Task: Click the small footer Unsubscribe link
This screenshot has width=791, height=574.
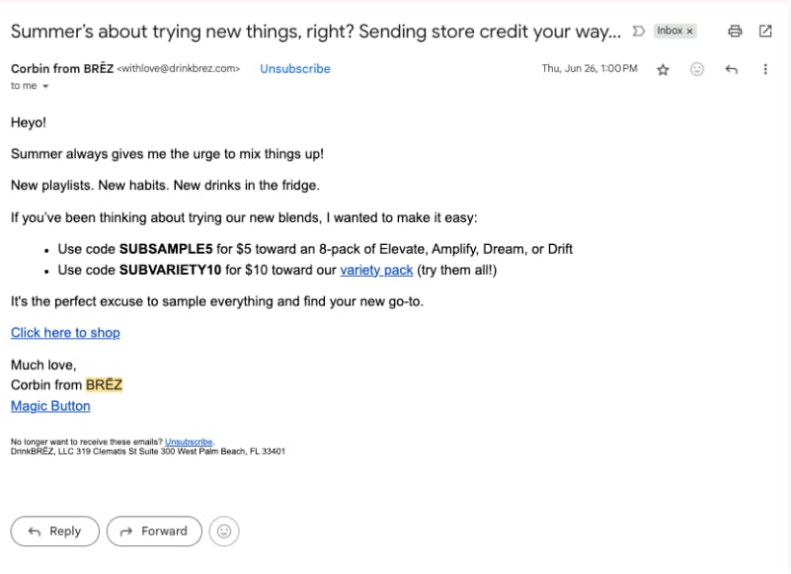Action: coord(189,442)
